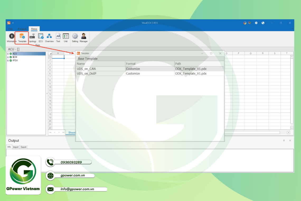Expand the BCM tree node
This screenshot has height=201, width=301.
click(x=8, y=57)
